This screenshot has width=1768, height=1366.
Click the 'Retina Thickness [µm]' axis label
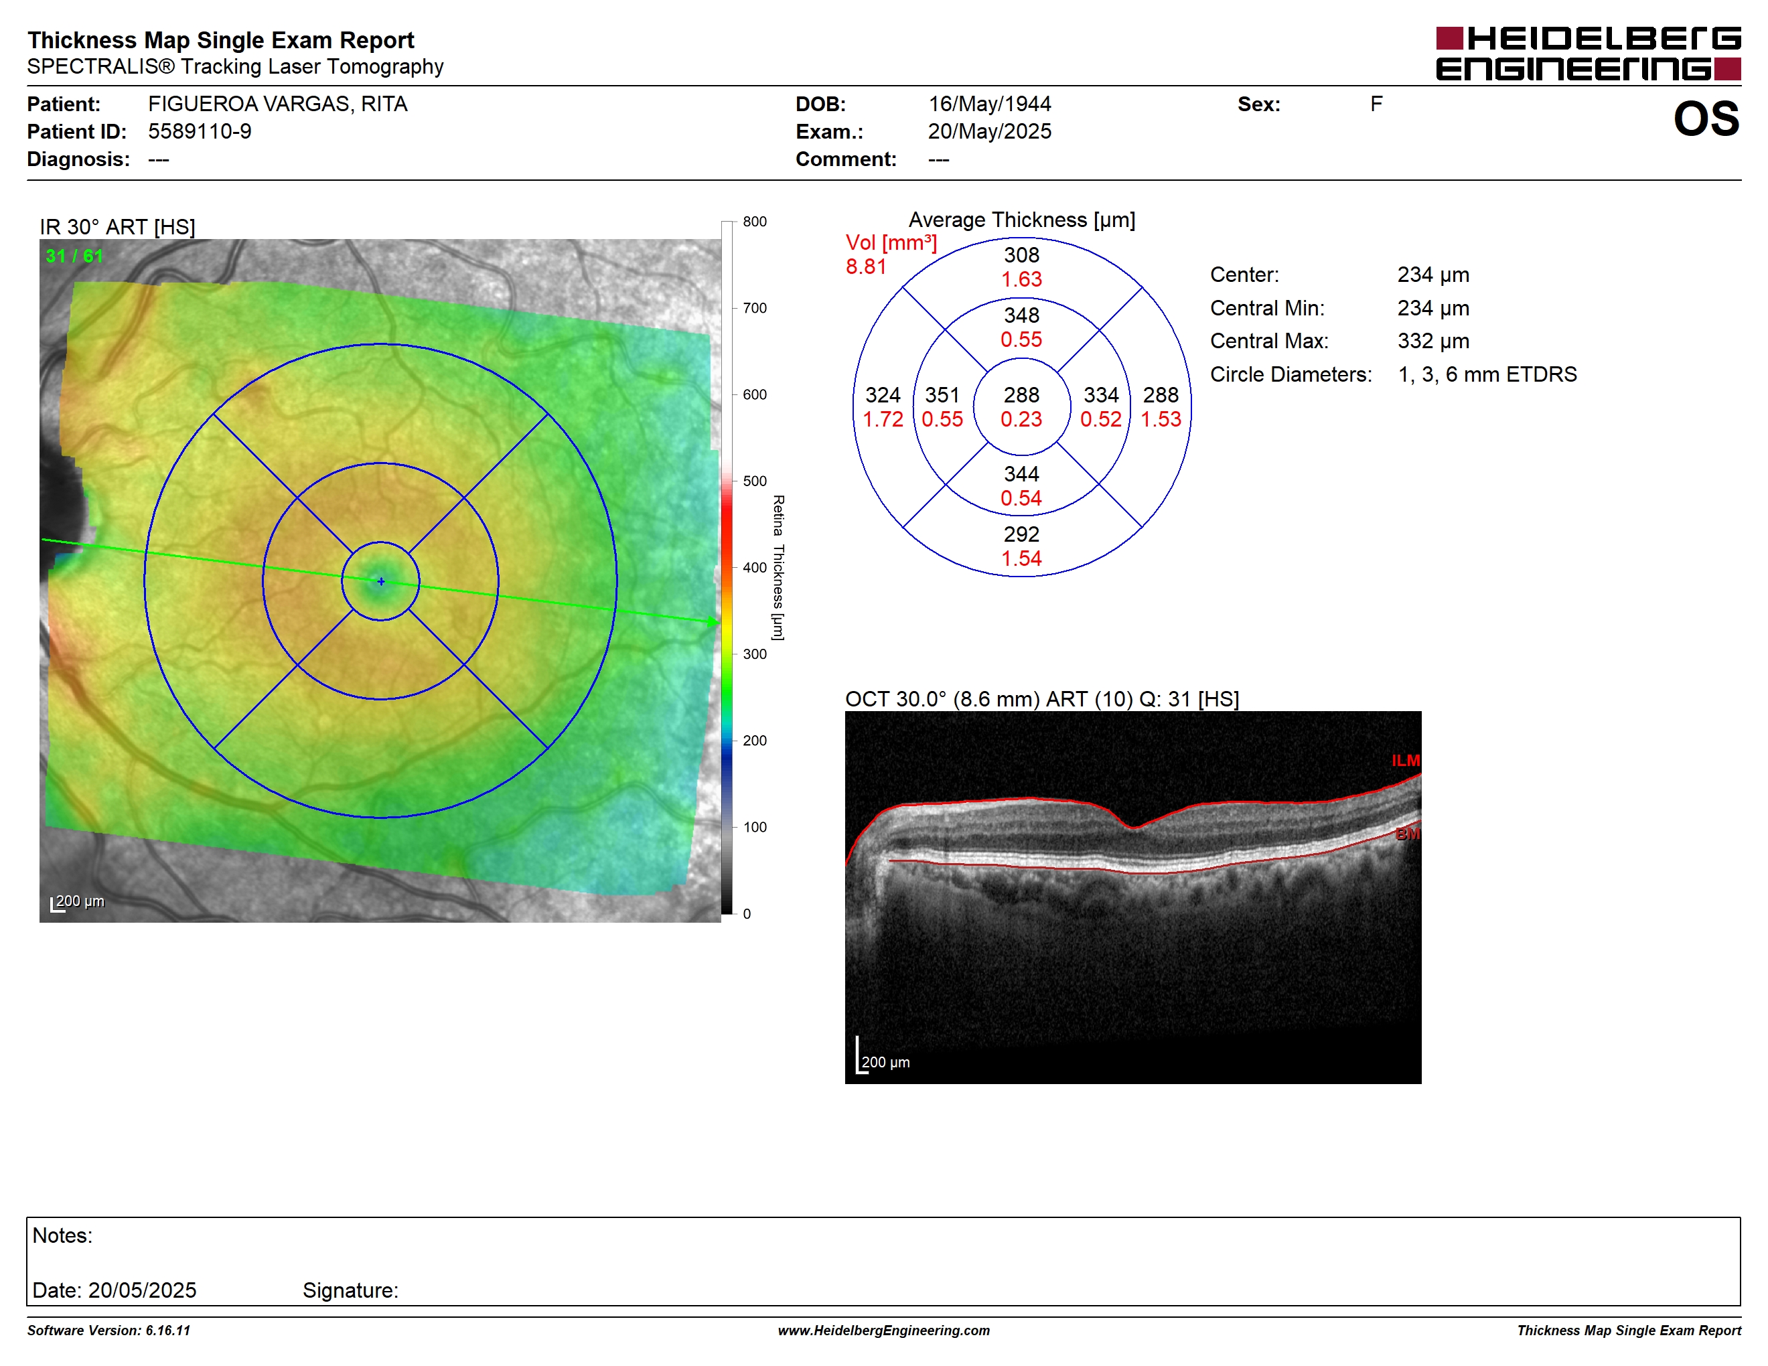point(777,567)
